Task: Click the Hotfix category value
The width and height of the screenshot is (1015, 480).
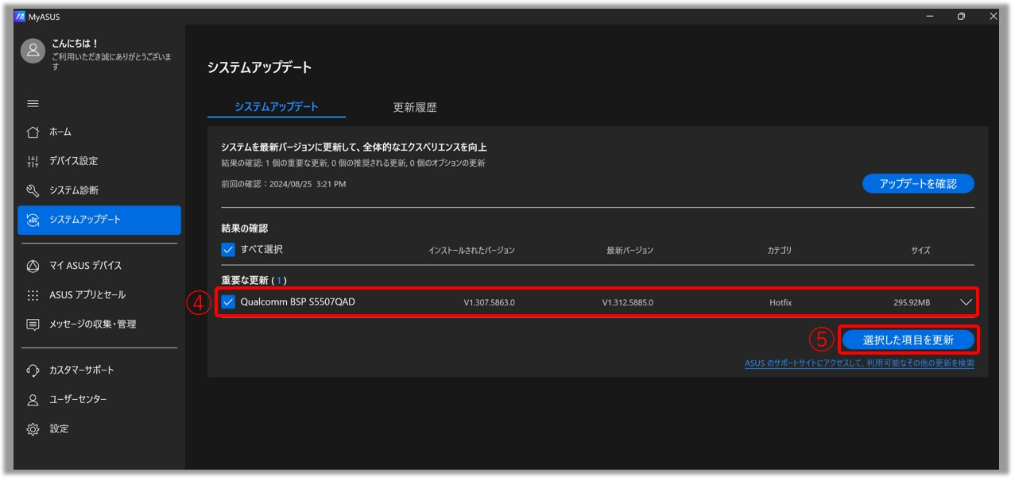Action: coord(781,303)
